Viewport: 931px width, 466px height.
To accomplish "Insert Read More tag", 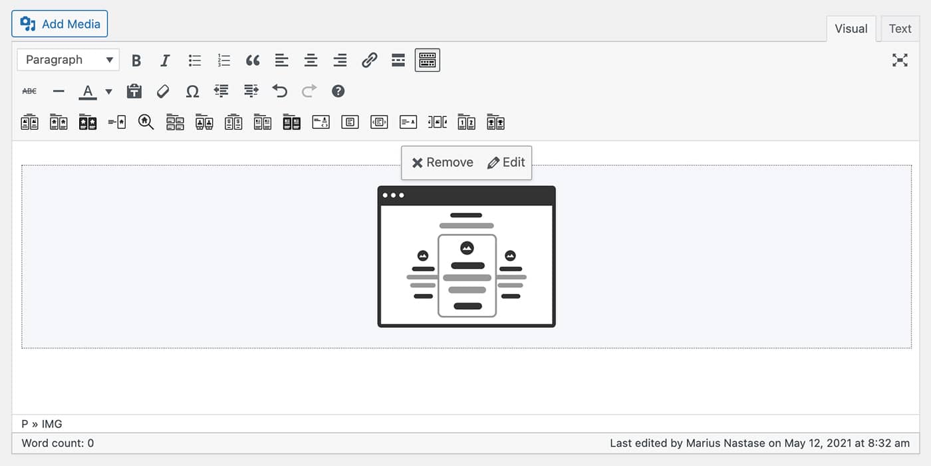I will click(398, 60).
